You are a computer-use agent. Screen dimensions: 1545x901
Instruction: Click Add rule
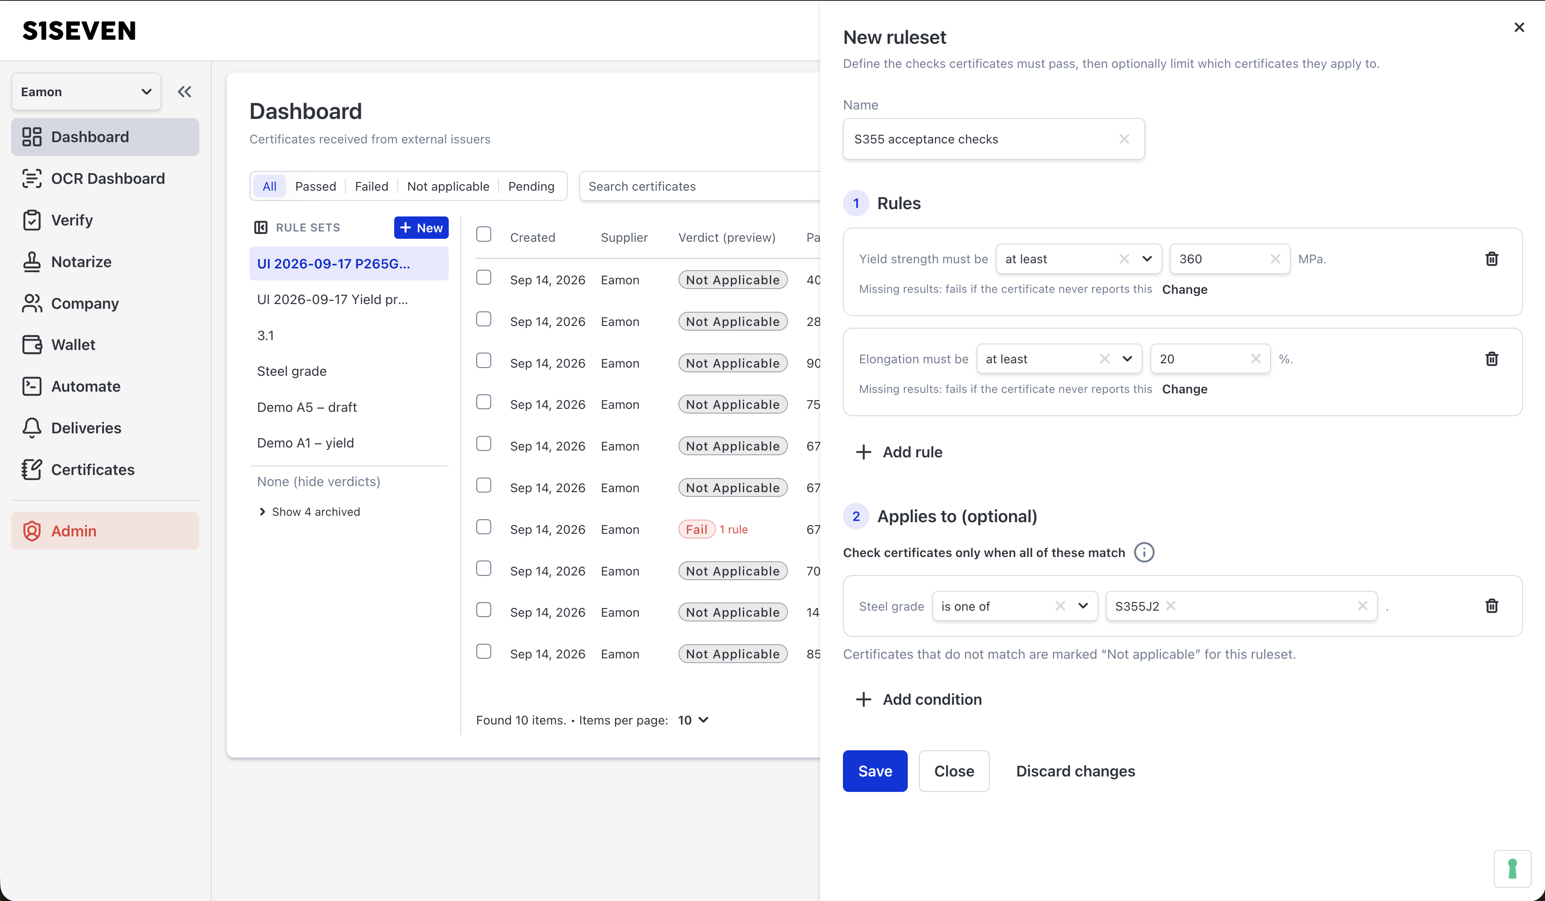point(899,452)
